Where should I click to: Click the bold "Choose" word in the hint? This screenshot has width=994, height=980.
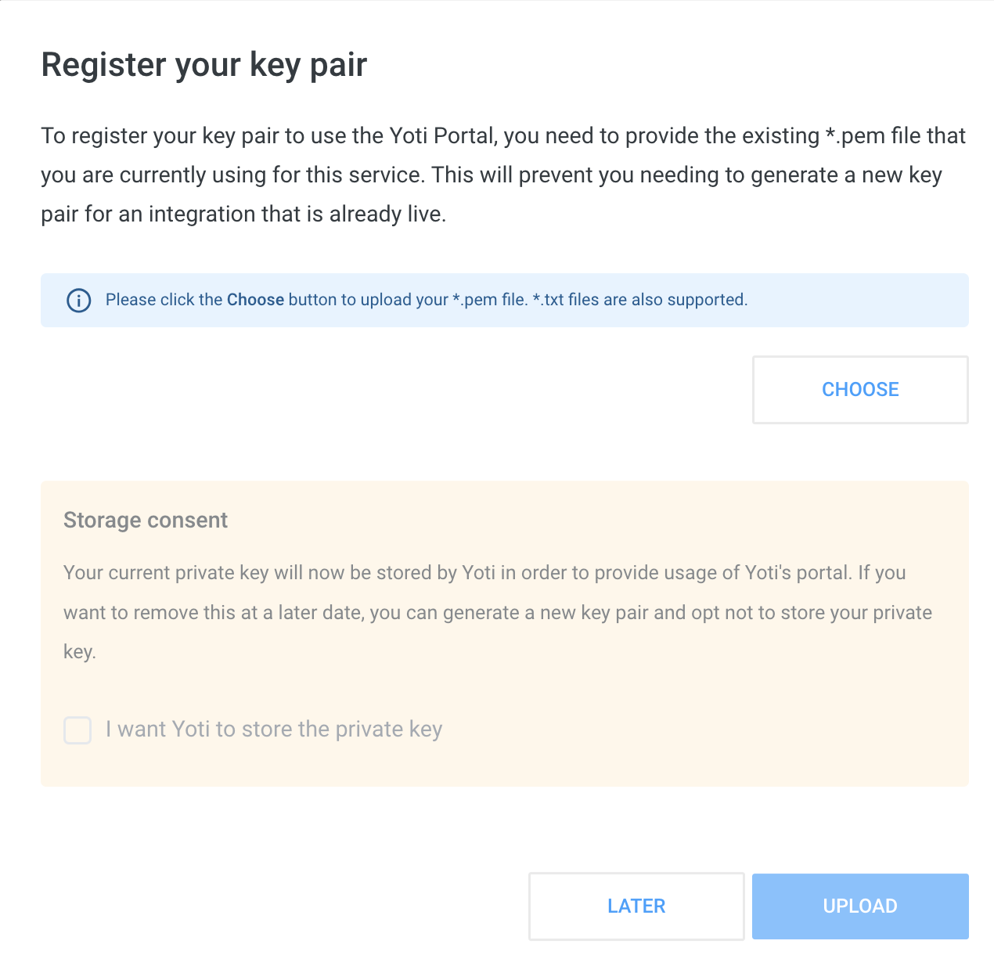point(255,300)
